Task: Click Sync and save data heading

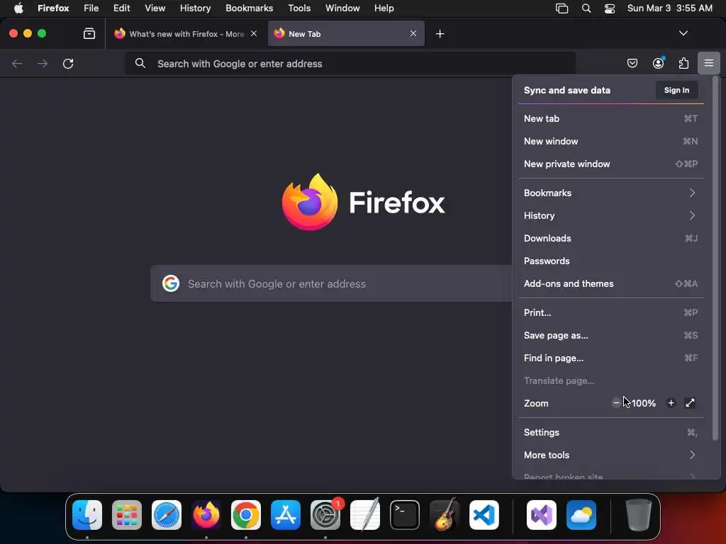Action: pos(566,90)
